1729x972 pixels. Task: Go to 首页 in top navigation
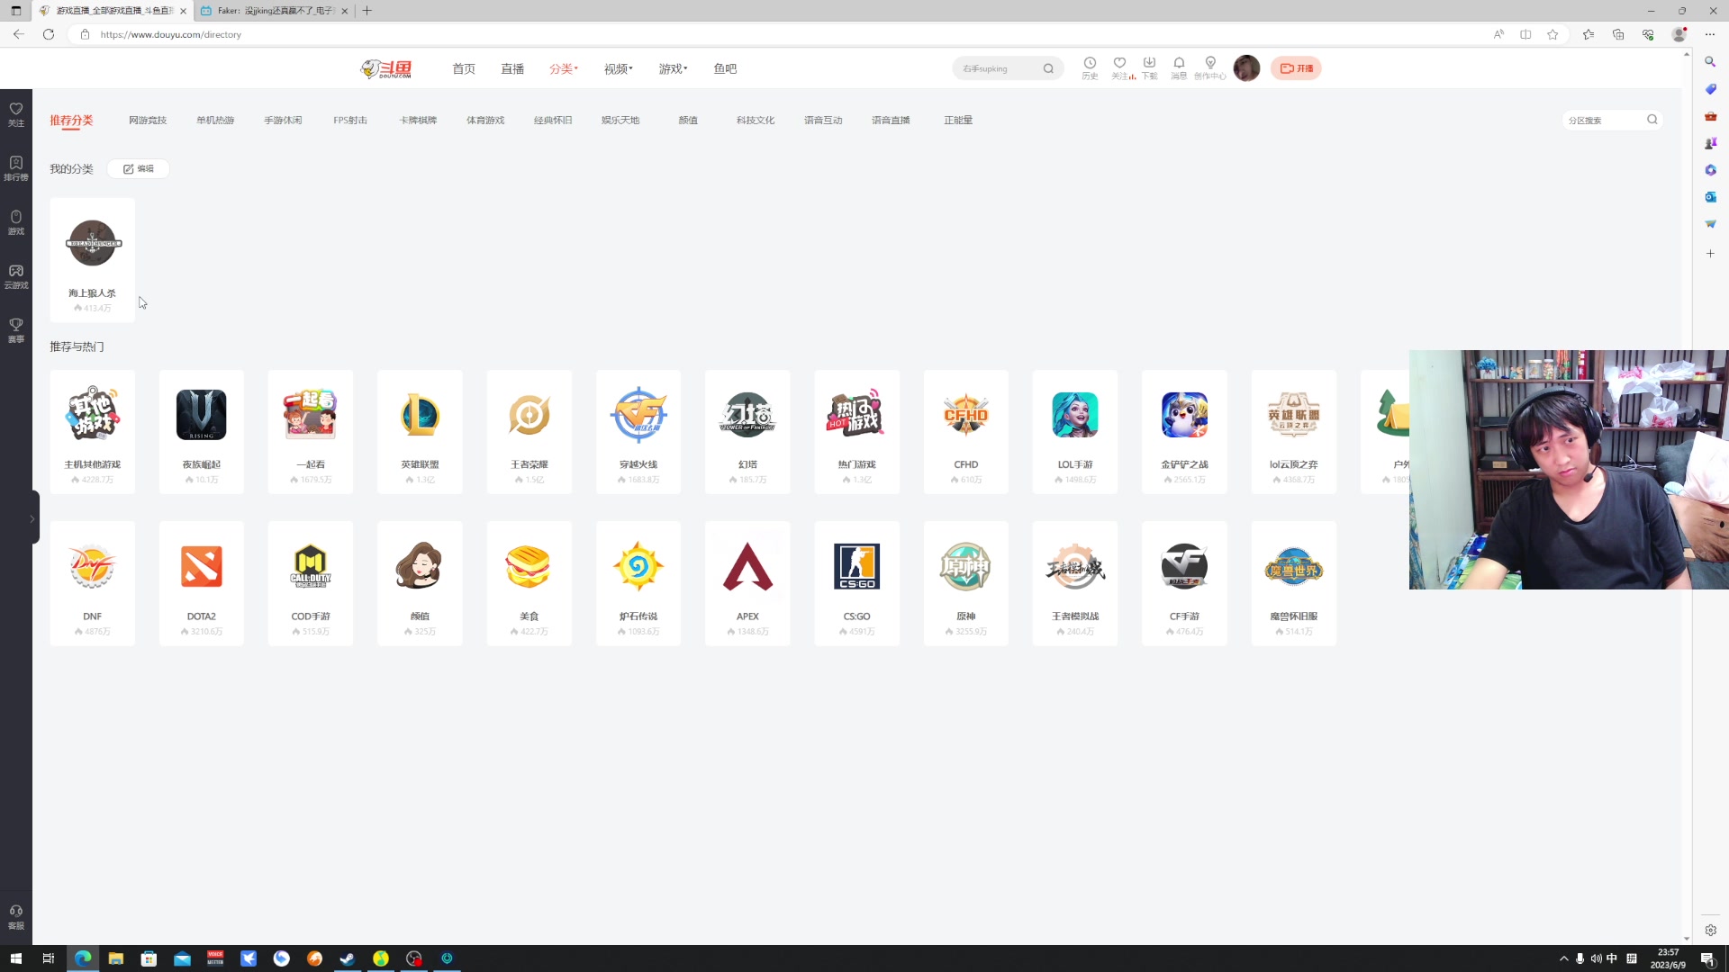pos(464,68)
